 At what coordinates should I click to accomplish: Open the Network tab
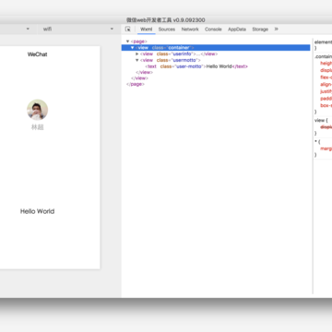click(190, 30)
